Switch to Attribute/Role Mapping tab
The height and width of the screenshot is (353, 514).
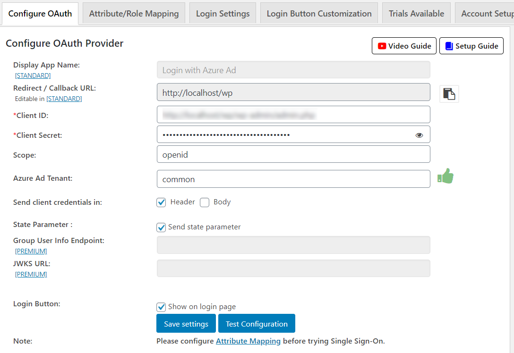pos(134,14)
